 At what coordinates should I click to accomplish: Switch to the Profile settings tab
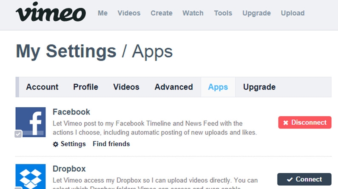click(85, 87)
